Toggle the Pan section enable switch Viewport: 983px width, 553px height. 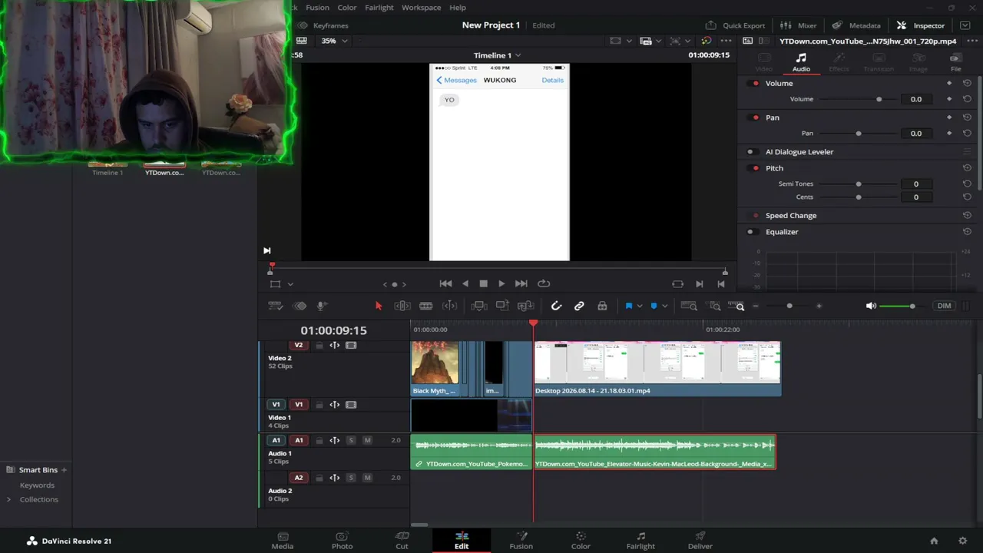tap(755, 118)
